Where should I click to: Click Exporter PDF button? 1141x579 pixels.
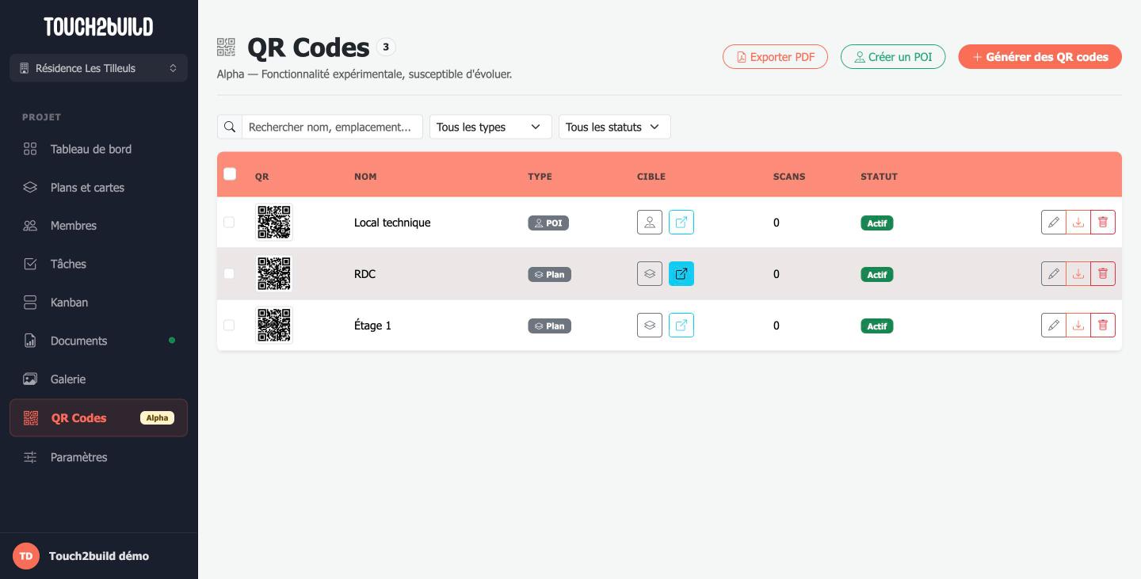775,57
